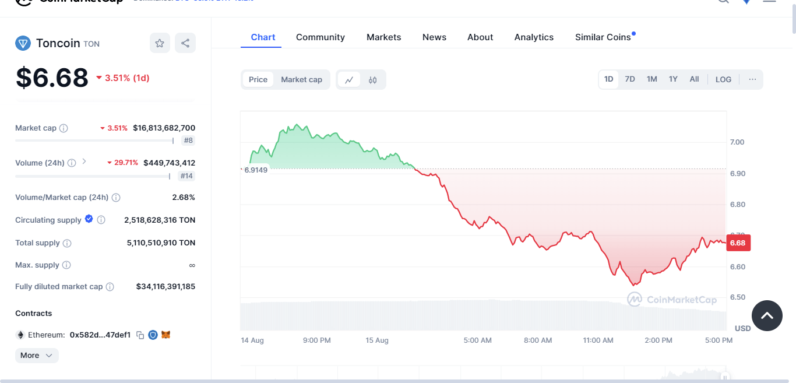
Task: Set chart range to 7D
Action: [630, 79]
